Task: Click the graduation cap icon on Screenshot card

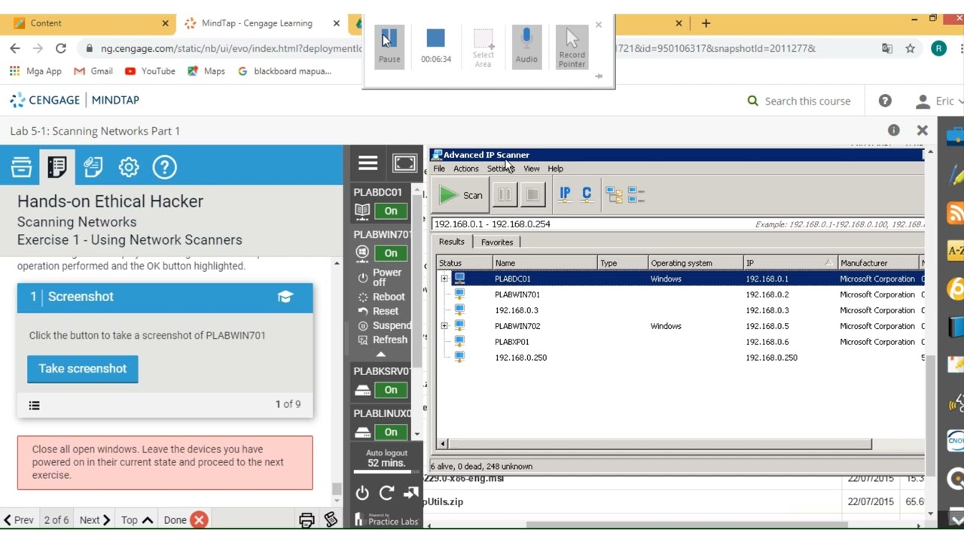Action: (x=285, y=297)
